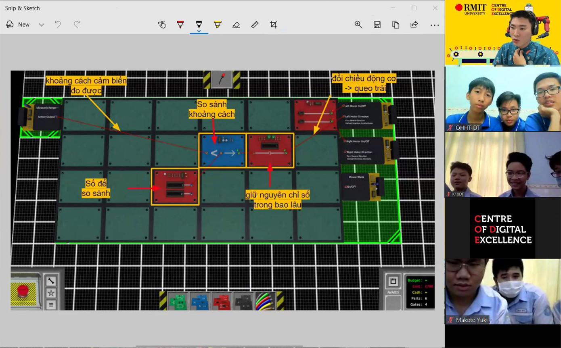Start a New snip
The width and height of the screenshot is (561, 348).
[18, 25]
